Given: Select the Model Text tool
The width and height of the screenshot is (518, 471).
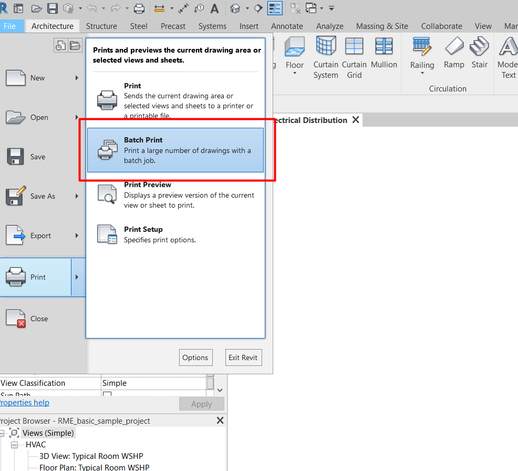Looking at the screenshot, I should (x=508, y=57).
